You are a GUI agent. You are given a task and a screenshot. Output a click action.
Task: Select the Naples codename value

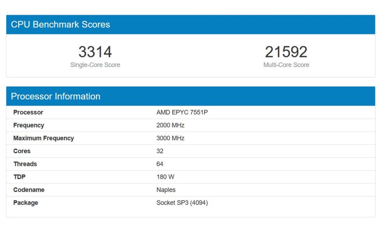tap(166, 190)
